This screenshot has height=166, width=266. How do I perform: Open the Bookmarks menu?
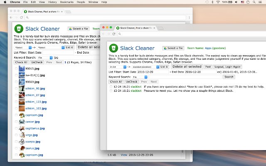tap(66, 2)
